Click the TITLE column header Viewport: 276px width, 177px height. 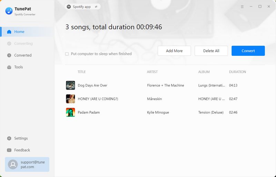[x=82, y=72]
